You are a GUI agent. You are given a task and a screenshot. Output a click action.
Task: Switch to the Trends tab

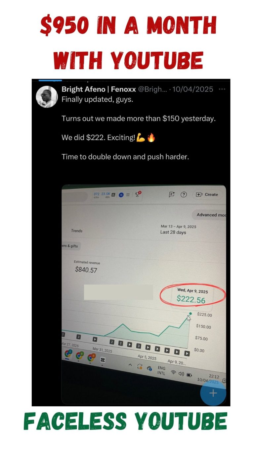(x=77, y=231)
